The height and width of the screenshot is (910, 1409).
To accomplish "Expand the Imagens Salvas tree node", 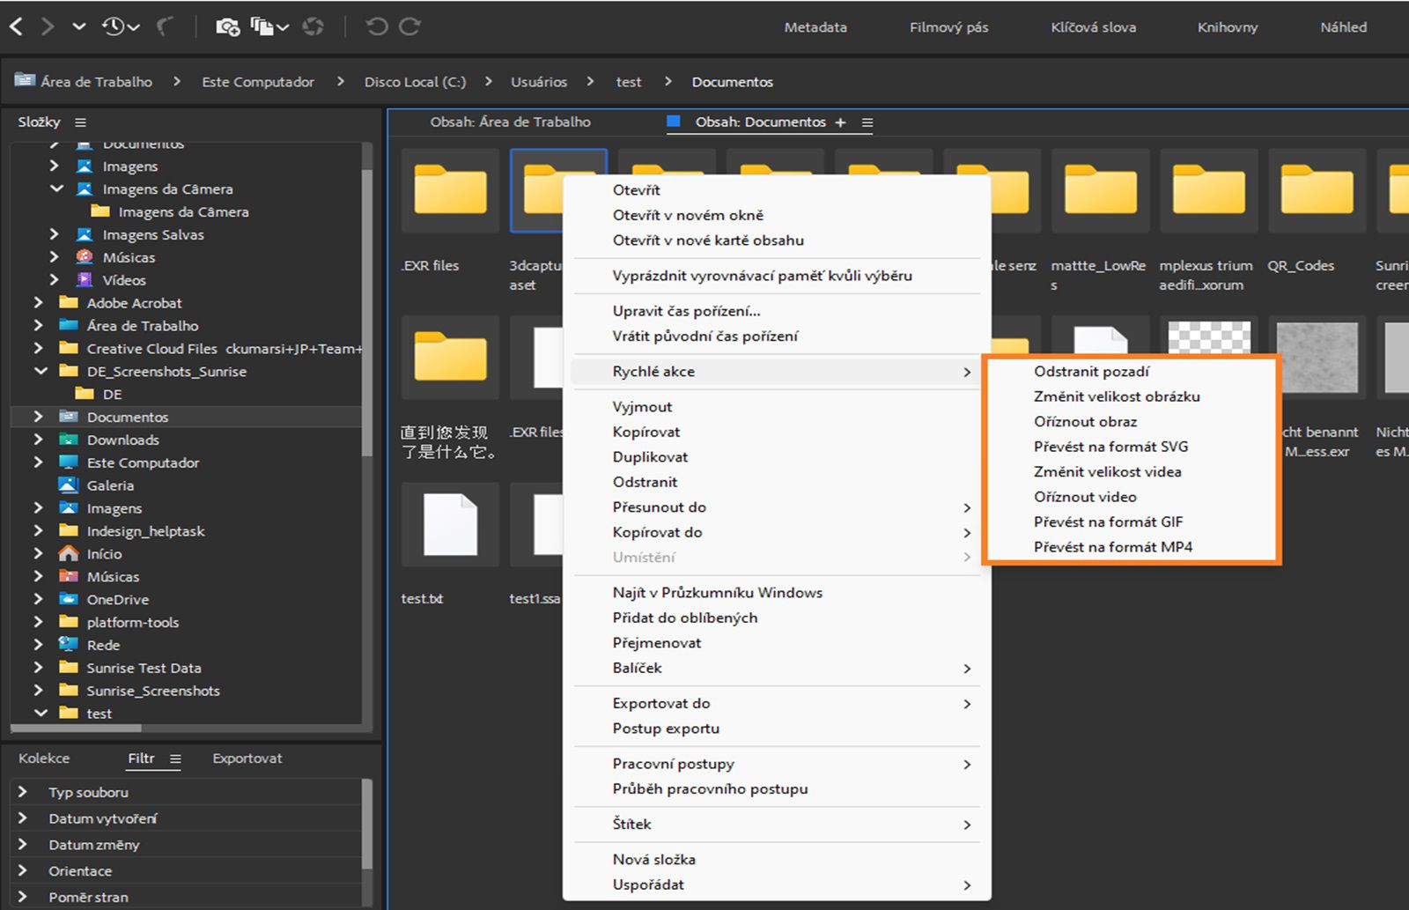I will [x=55, y=234].
